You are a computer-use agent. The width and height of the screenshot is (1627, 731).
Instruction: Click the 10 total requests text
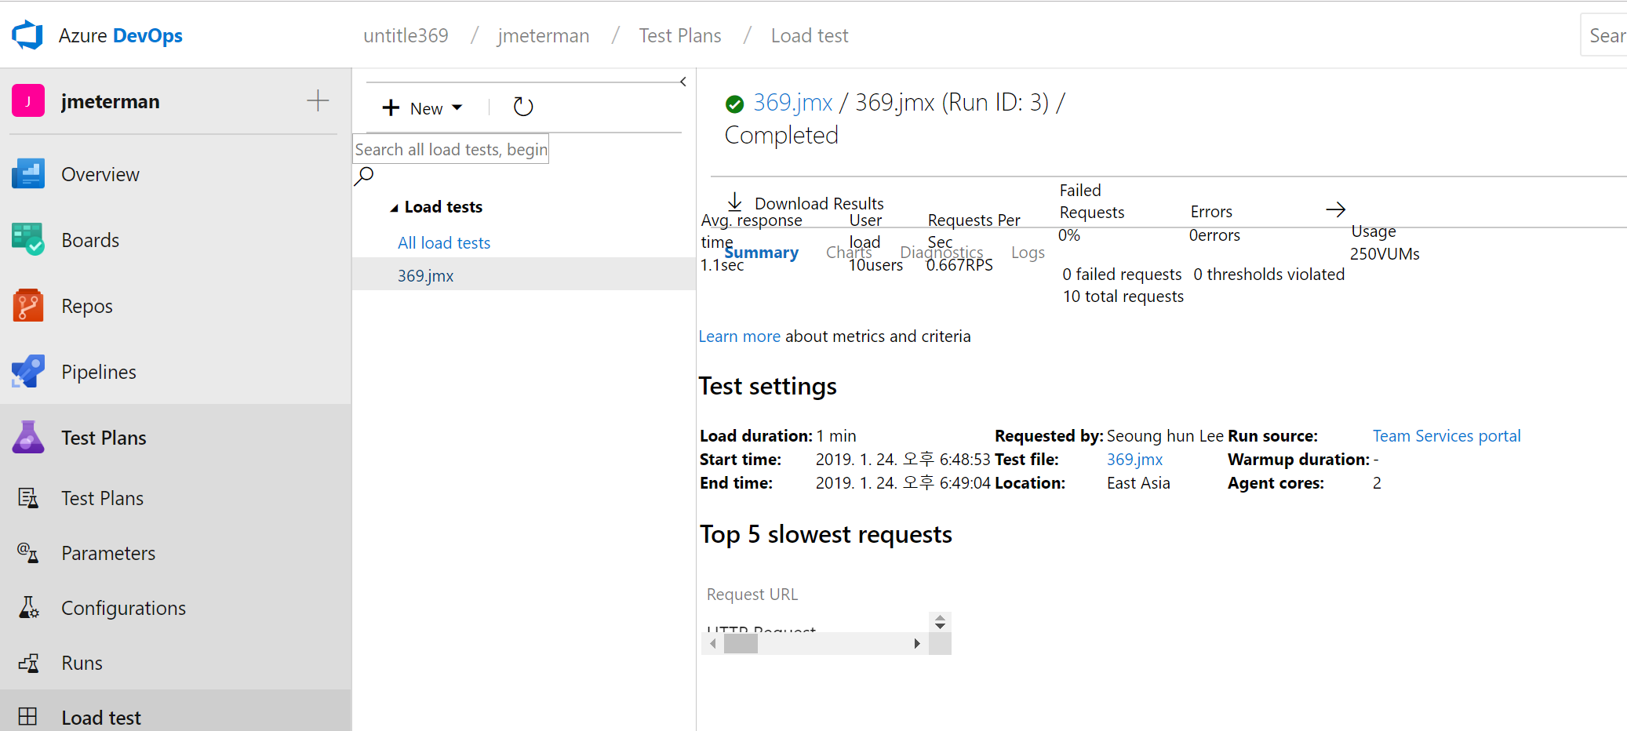pos(1123,296)
